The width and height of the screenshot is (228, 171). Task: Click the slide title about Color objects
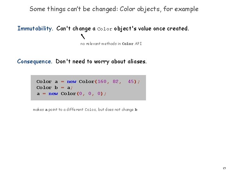click(114, 9)
